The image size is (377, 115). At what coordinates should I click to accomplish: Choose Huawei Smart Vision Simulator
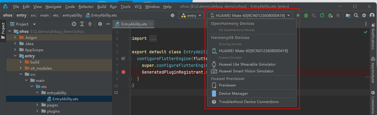coord(252,71)
